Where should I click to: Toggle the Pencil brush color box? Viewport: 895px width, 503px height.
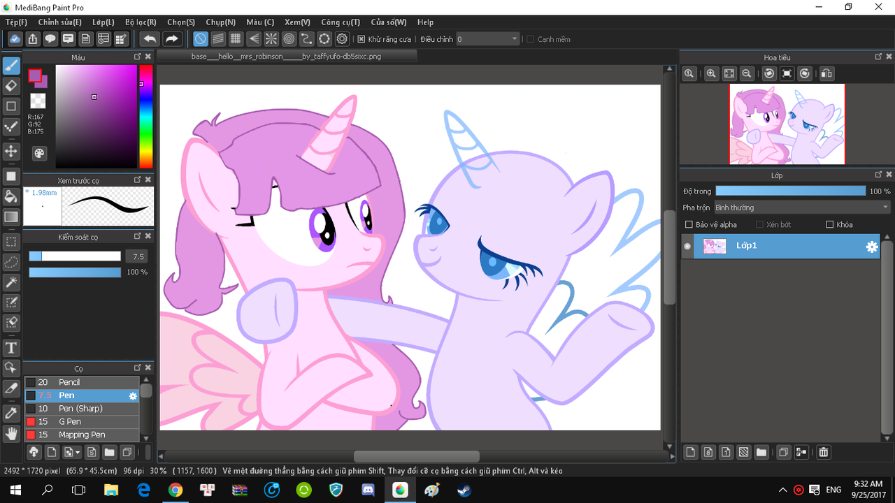30,382
